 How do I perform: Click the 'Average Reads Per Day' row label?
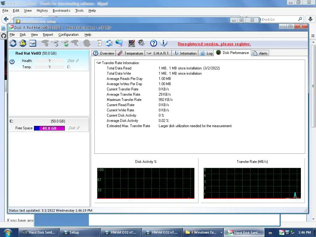tap(125, 79)
